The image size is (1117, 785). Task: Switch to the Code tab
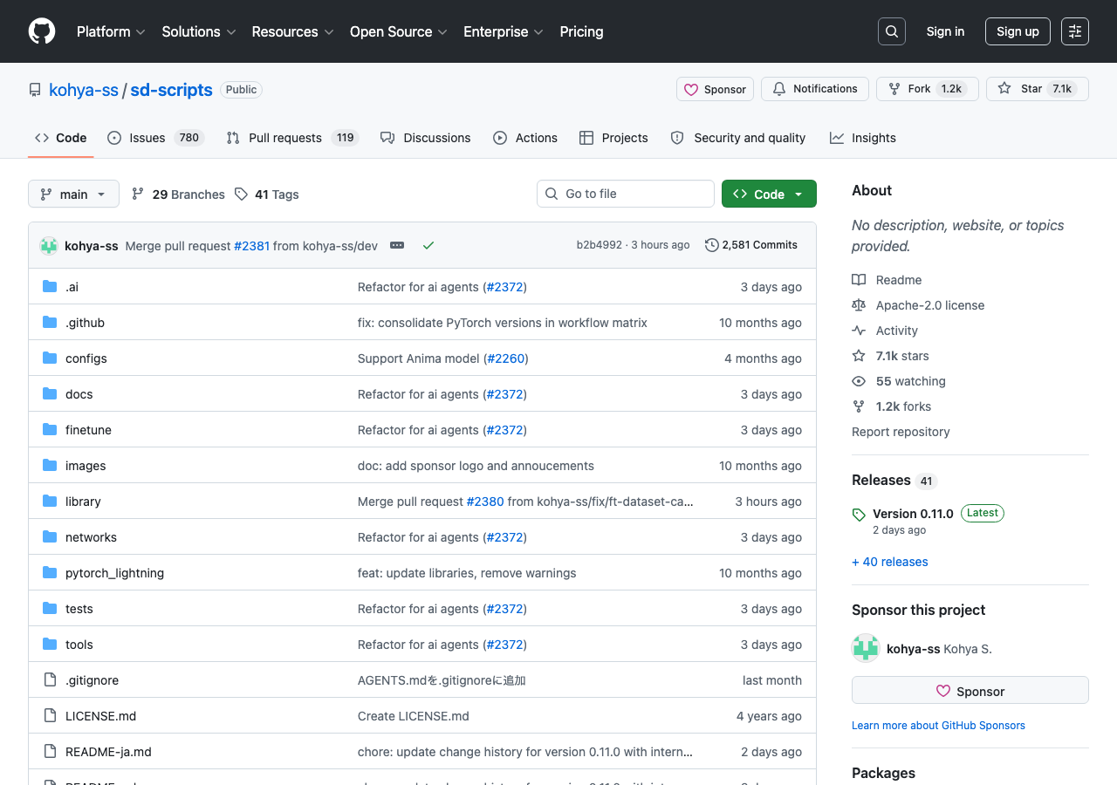tap(61, 138)
